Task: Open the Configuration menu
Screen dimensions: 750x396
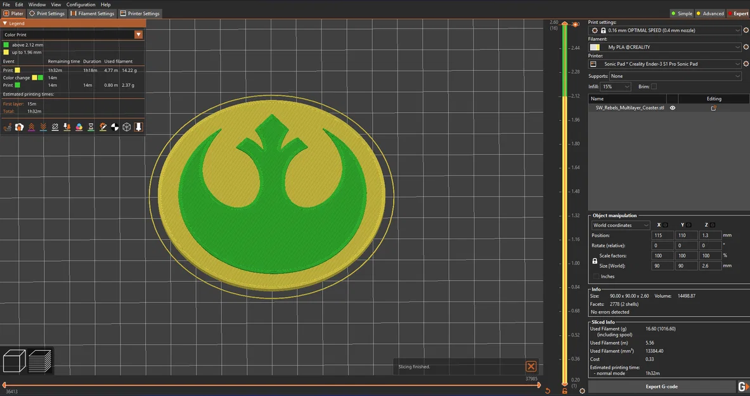Action: point(81,4)
